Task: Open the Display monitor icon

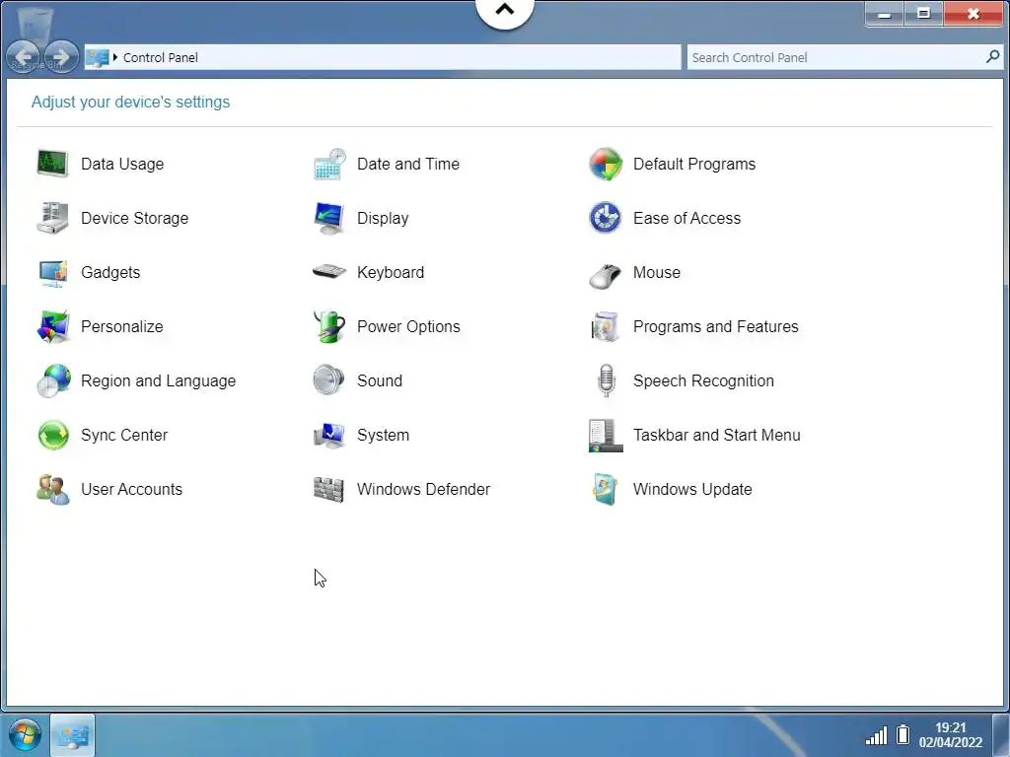Action: pos(329,218)
